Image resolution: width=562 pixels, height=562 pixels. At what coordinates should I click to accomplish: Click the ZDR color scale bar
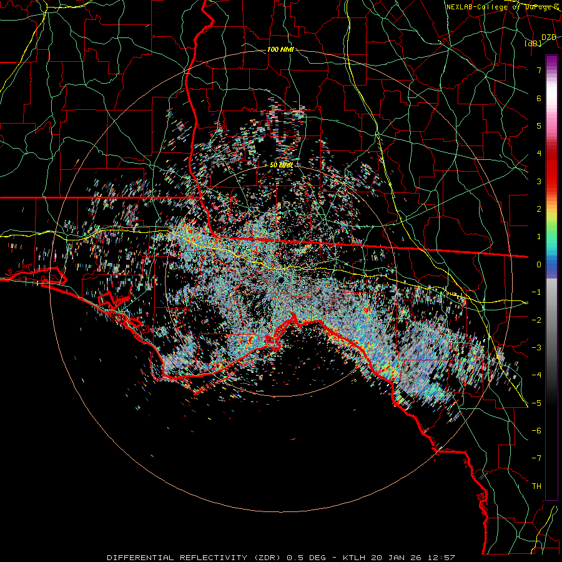point(551,277)
